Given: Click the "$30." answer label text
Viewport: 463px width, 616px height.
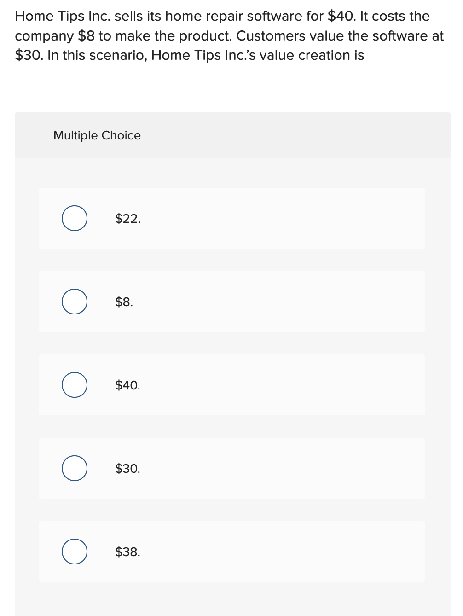Looking at the screenshot, I should click(127, 469).
